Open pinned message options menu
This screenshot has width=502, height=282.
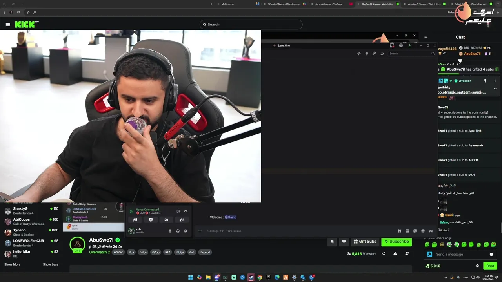pyautogui.click(x=495, y=81)
